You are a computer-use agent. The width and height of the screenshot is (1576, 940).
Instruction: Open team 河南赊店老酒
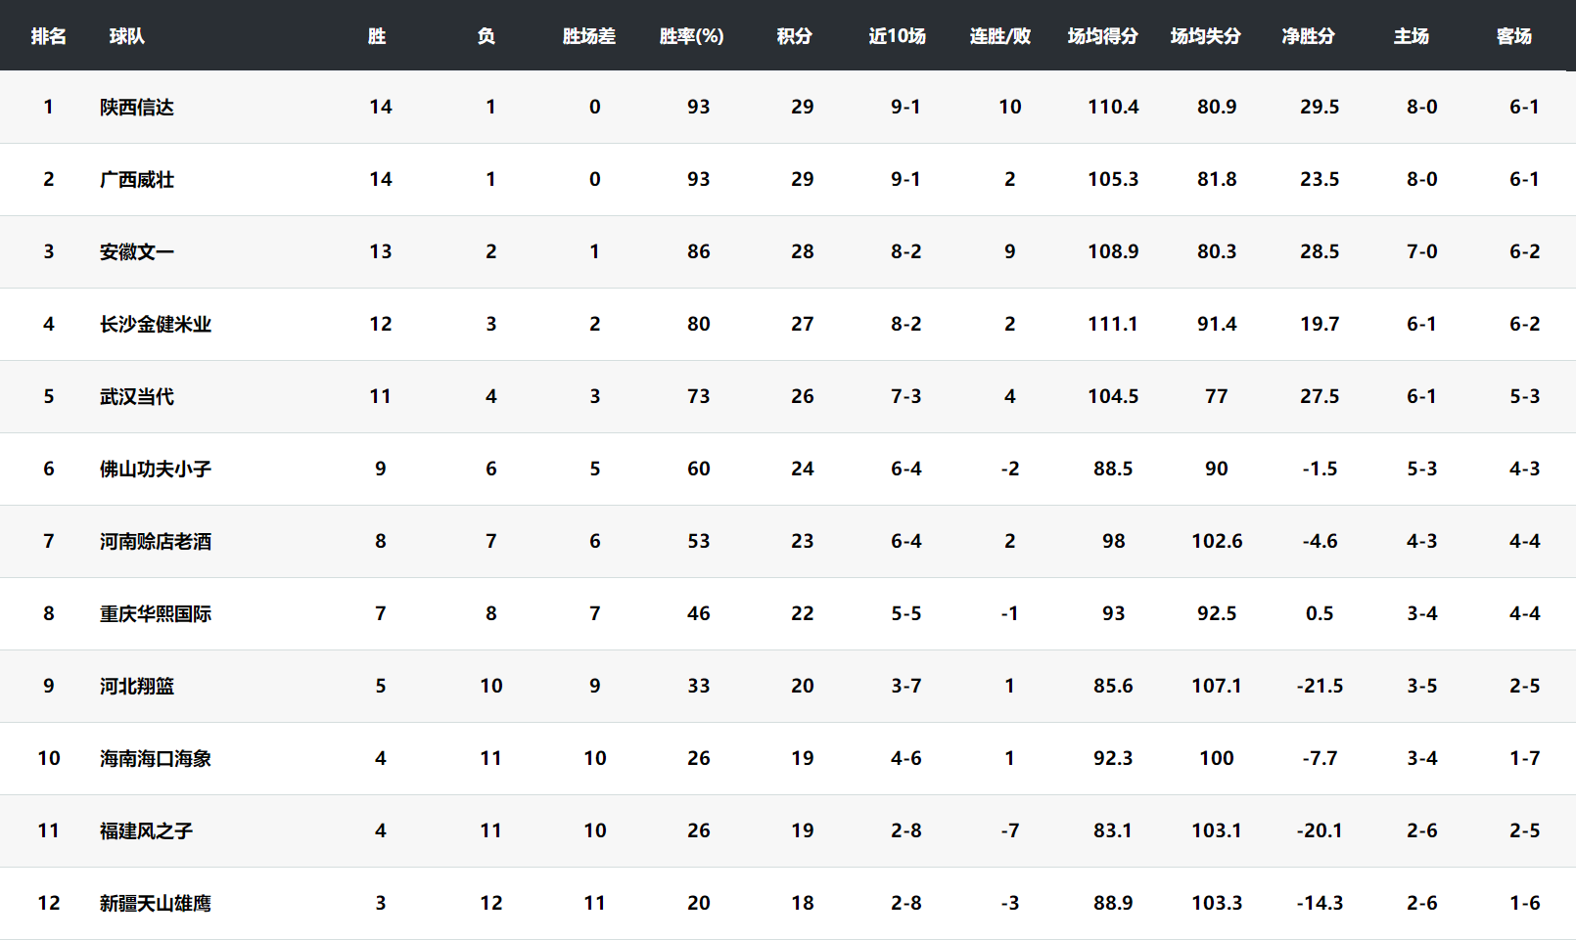[x=156, y=542]
